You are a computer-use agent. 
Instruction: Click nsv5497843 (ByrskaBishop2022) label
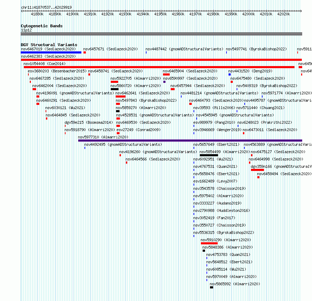[x=146, y=100]
